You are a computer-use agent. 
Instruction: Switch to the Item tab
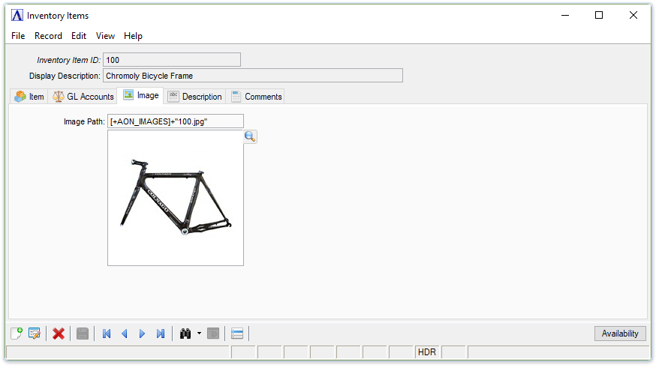(x=29, y=97)
